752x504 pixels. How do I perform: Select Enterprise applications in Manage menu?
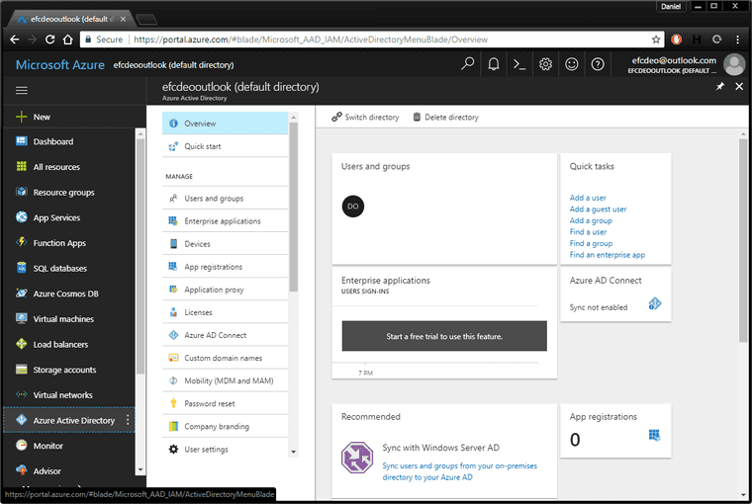coord(225,221)
